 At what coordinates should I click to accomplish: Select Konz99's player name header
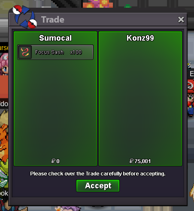tap(140, 38)
